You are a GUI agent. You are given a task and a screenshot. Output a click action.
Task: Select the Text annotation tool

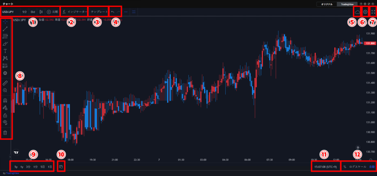click(x=6, y=51)
